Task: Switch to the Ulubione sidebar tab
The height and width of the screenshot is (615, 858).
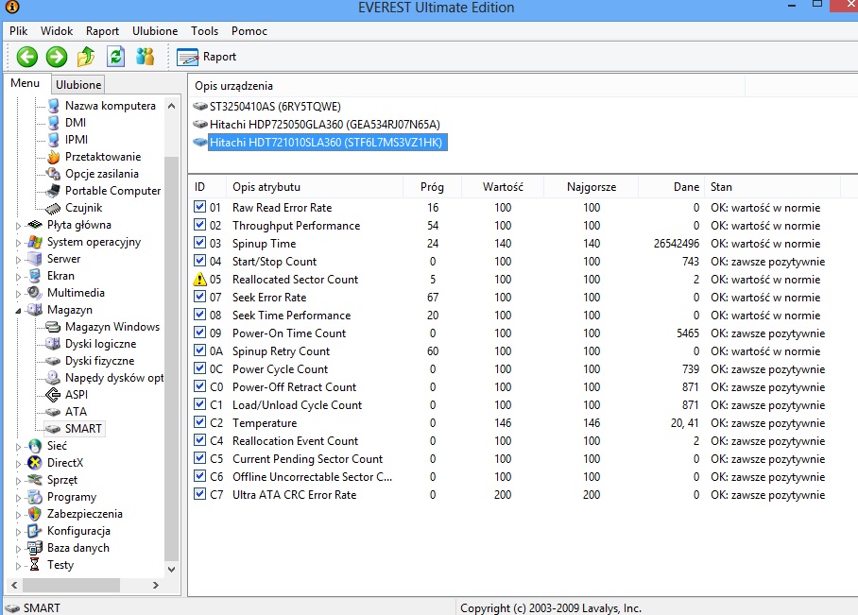Action: [78, 85]
